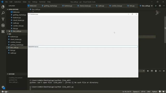This screenshot has height=93, width=166.
Task: Open the Edit menu
Action: 11,2
